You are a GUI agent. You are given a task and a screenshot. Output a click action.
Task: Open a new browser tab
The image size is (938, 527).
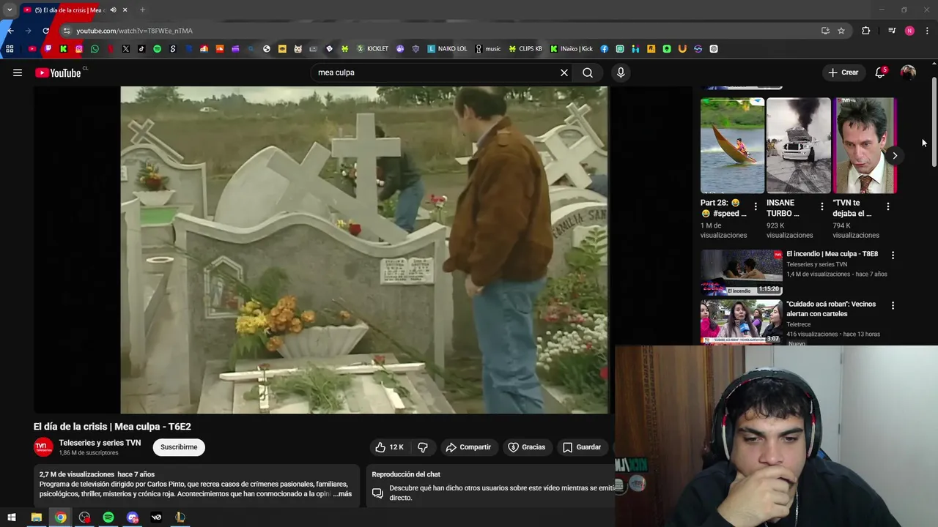[142, 10]
